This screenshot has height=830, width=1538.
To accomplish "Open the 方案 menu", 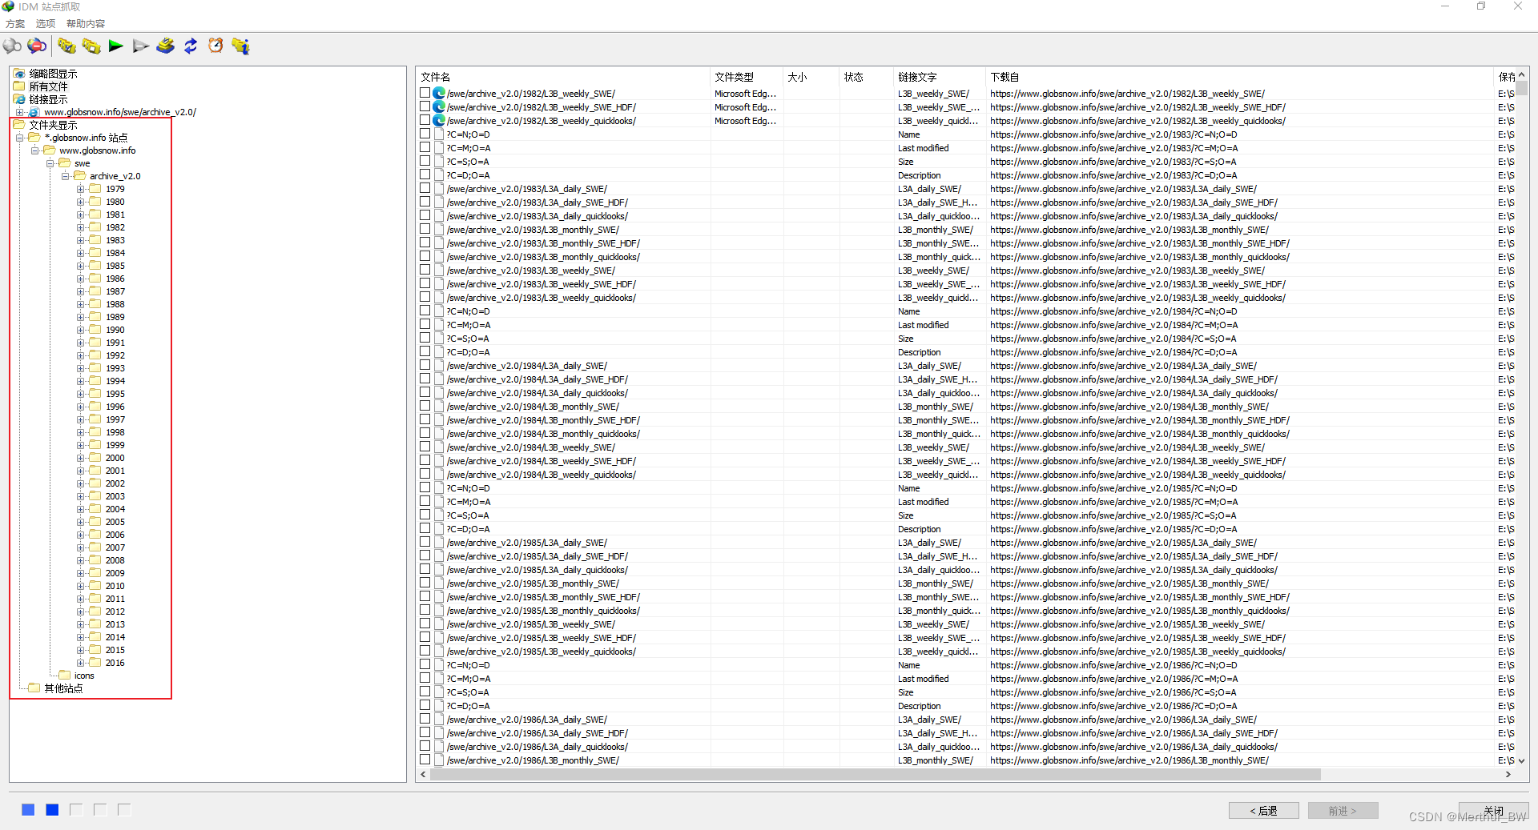I will 15,24.
